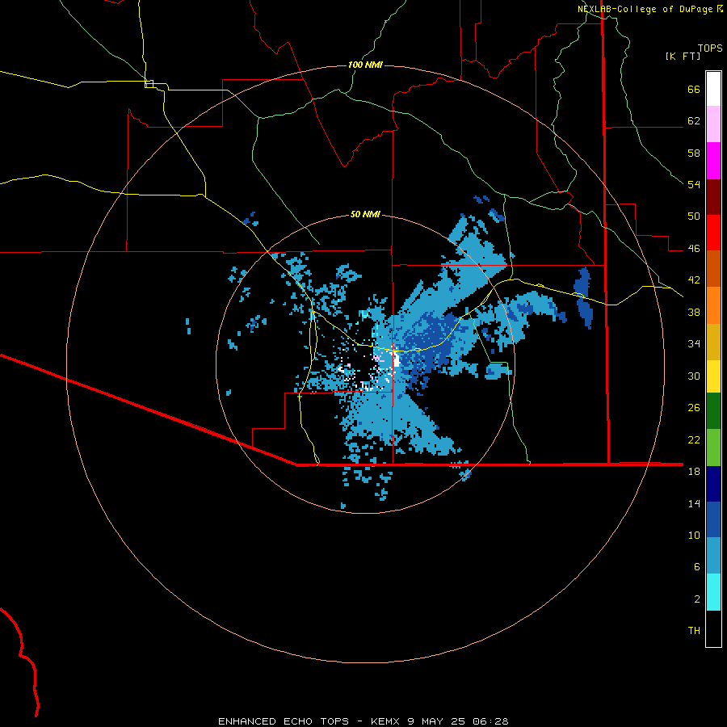Click the legend value '14'
Viewport: 727px width, 727px height.
pyautogui.click(x=694, y=503)
